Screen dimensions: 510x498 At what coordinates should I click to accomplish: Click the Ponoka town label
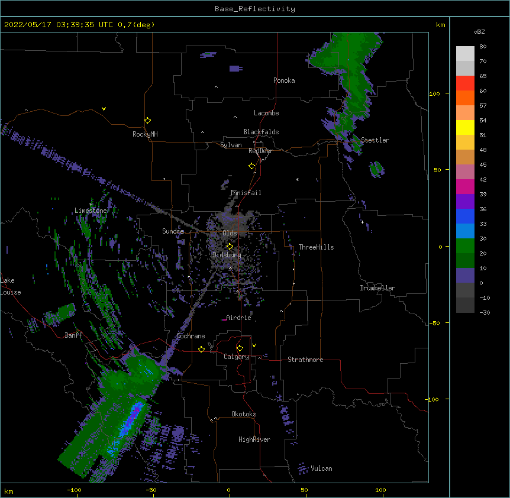tap(284, 80)
